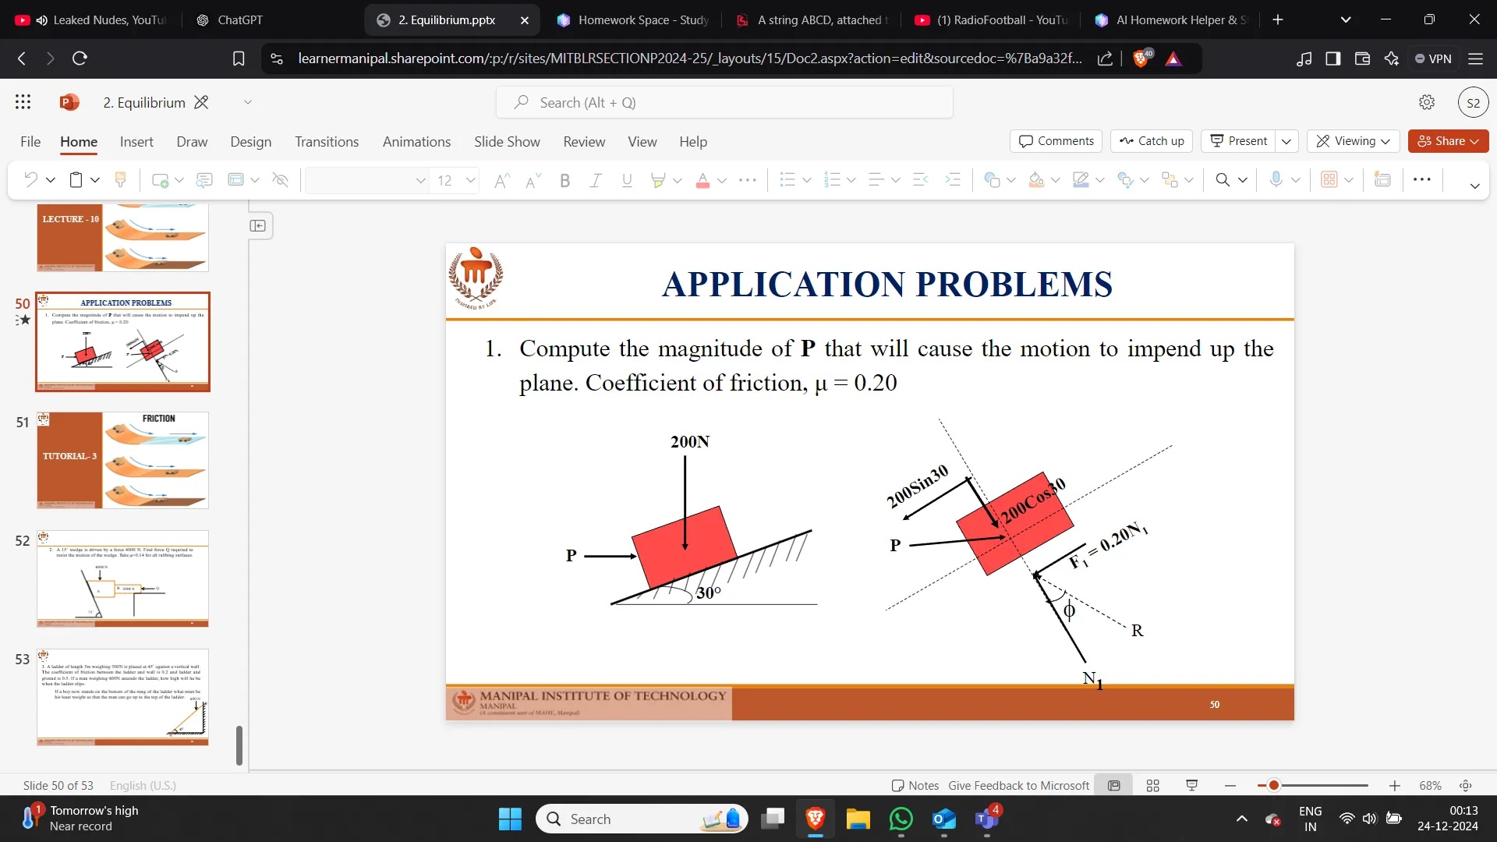
Task: Open the font size dropdown
Action: click(470, 180)
